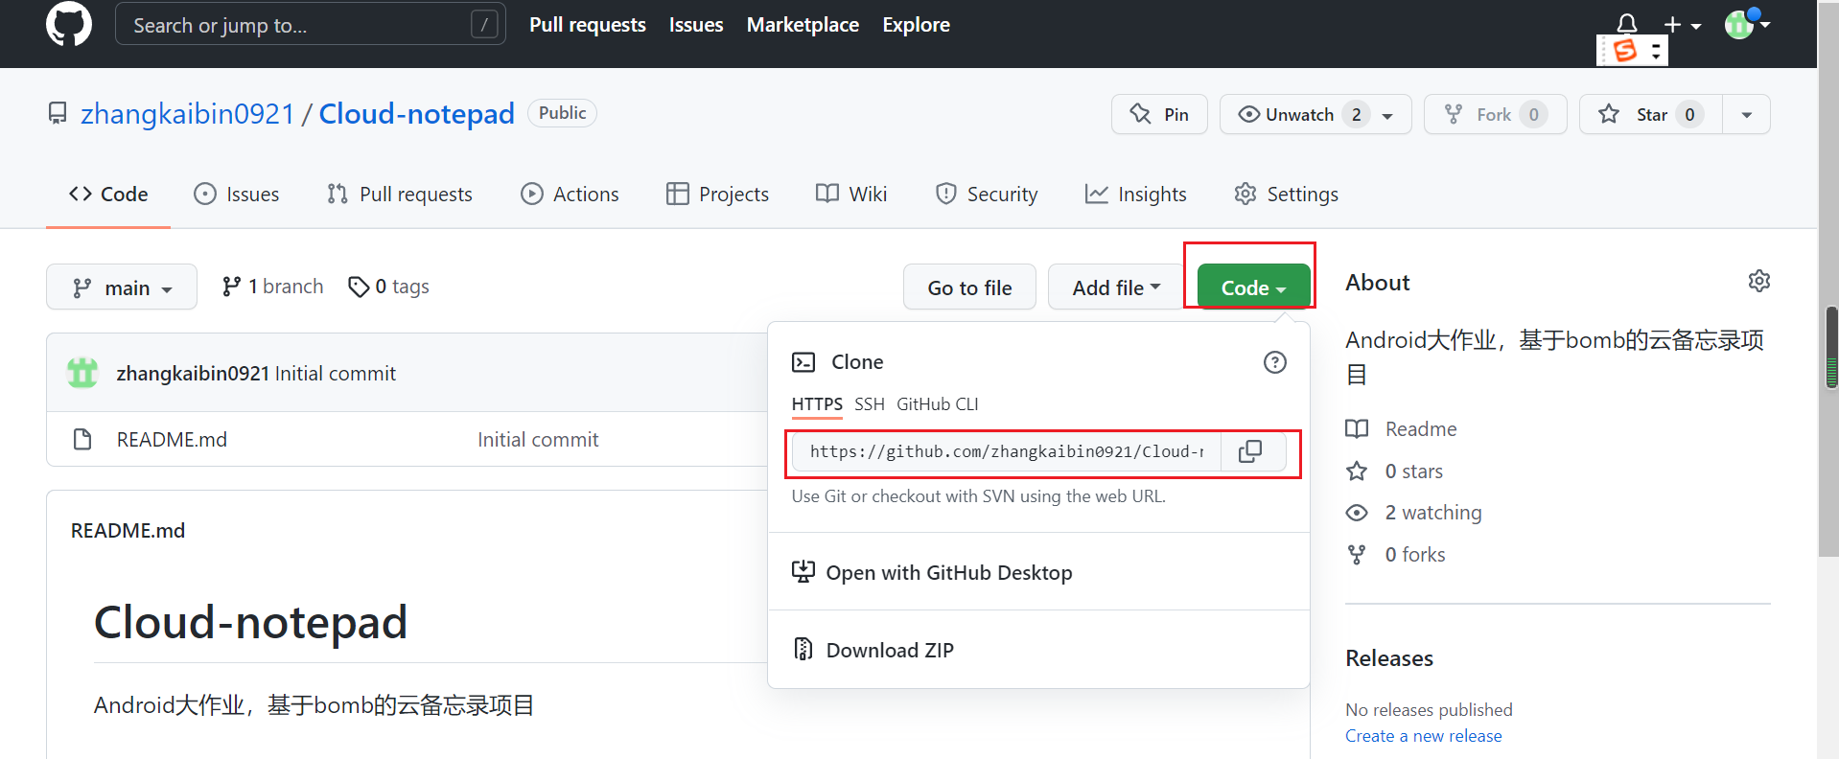
Task: View the 0 stars link
Action: click(1394, 471)
